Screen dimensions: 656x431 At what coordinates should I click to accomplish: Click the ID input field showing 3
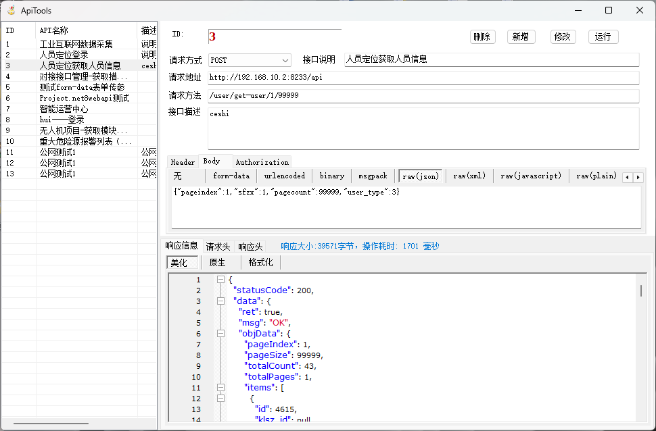[x=275, y=36]
